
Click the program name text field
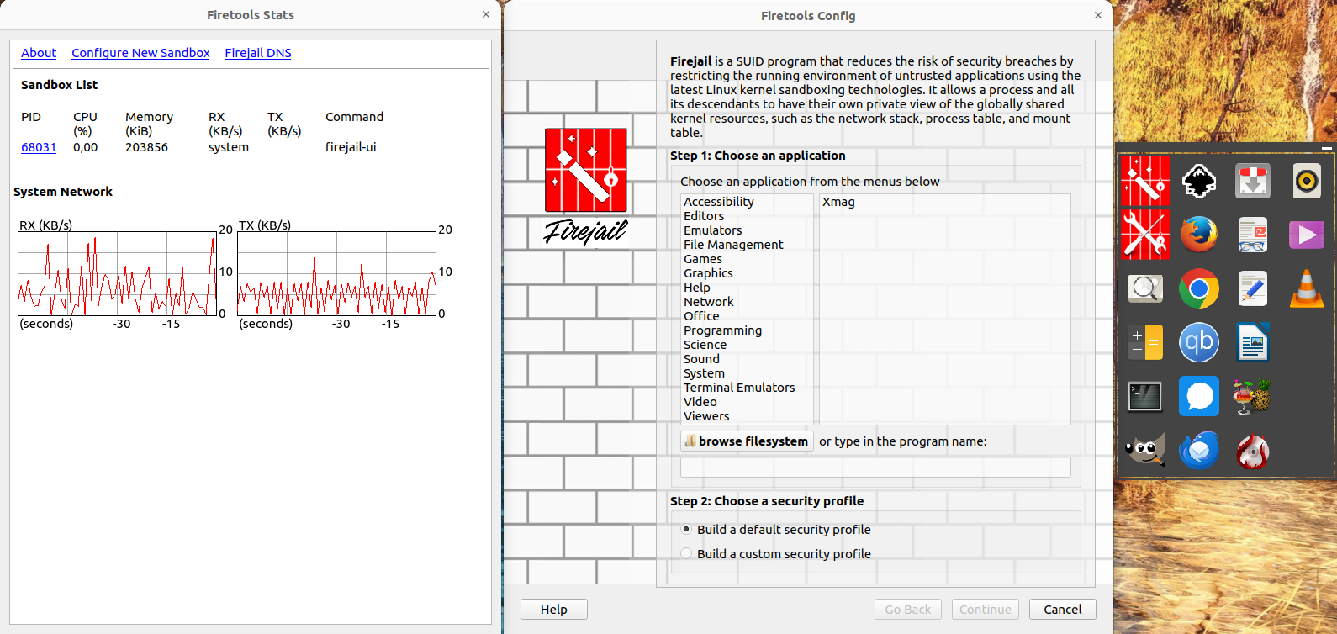pyautogui.click(x=875, y=468)
